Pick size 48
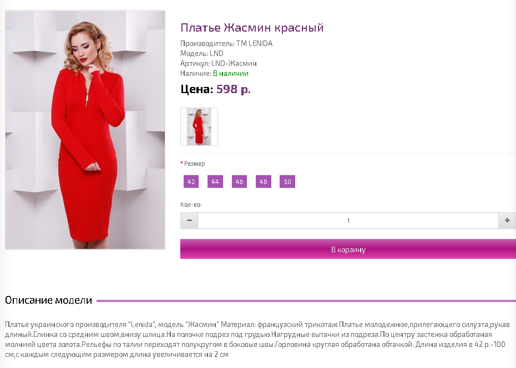516x368 pixels. (263, 181)
